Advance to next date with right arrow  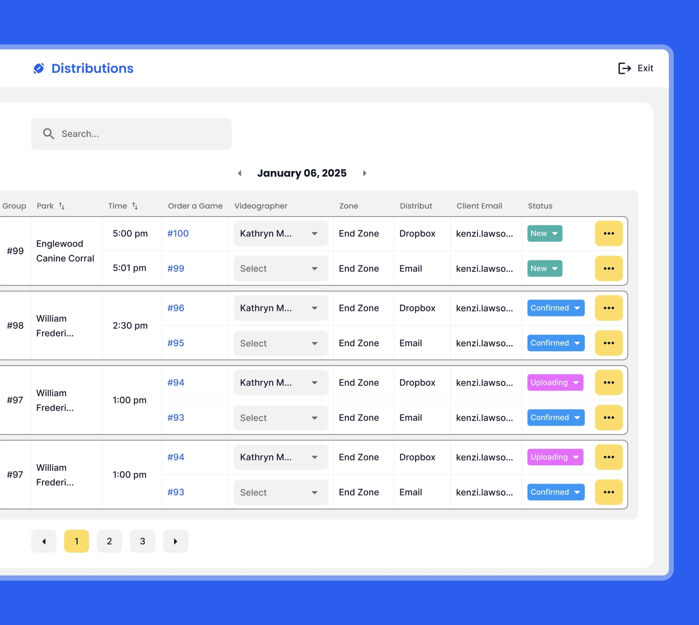coord(364,173)
